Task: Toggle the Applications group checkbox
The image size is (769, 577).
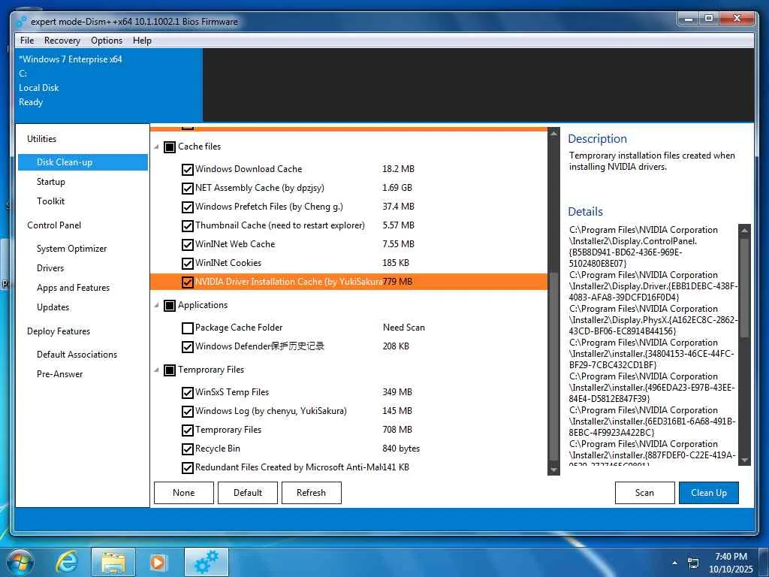Action: click(169, 306)
